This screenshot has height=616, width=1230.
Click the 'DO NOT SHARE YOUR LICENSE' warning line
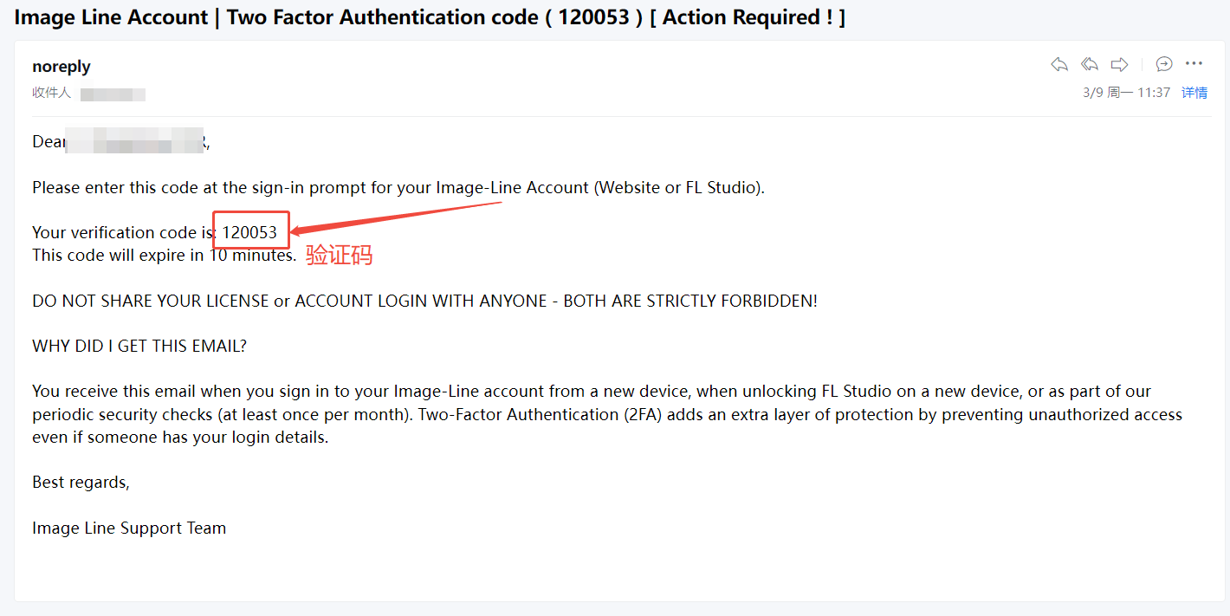tap(424, 301)
